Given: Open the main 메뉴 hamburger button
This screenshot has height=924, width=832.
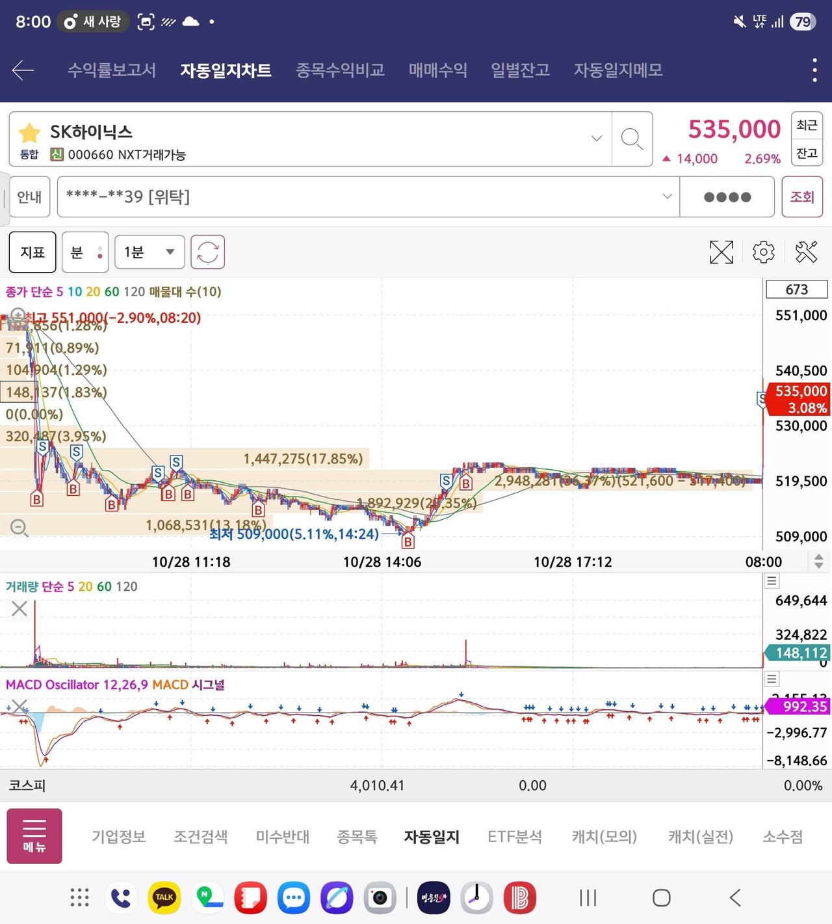Looking at the screenshot, I should [x=34, y=836].
